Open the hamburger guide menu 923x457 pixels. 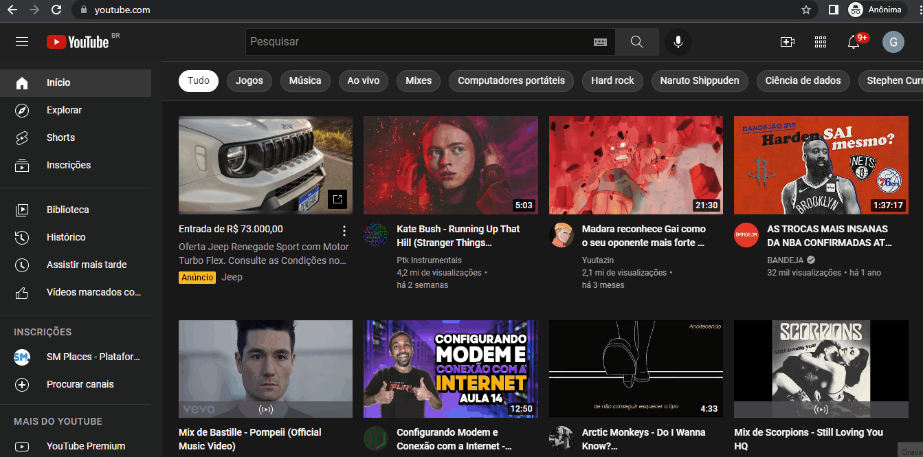pos(22,42)
